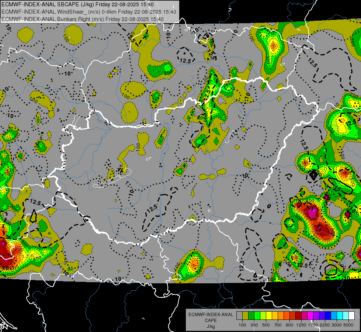Pick the dark red legend swatch

[x=299, y=315]
